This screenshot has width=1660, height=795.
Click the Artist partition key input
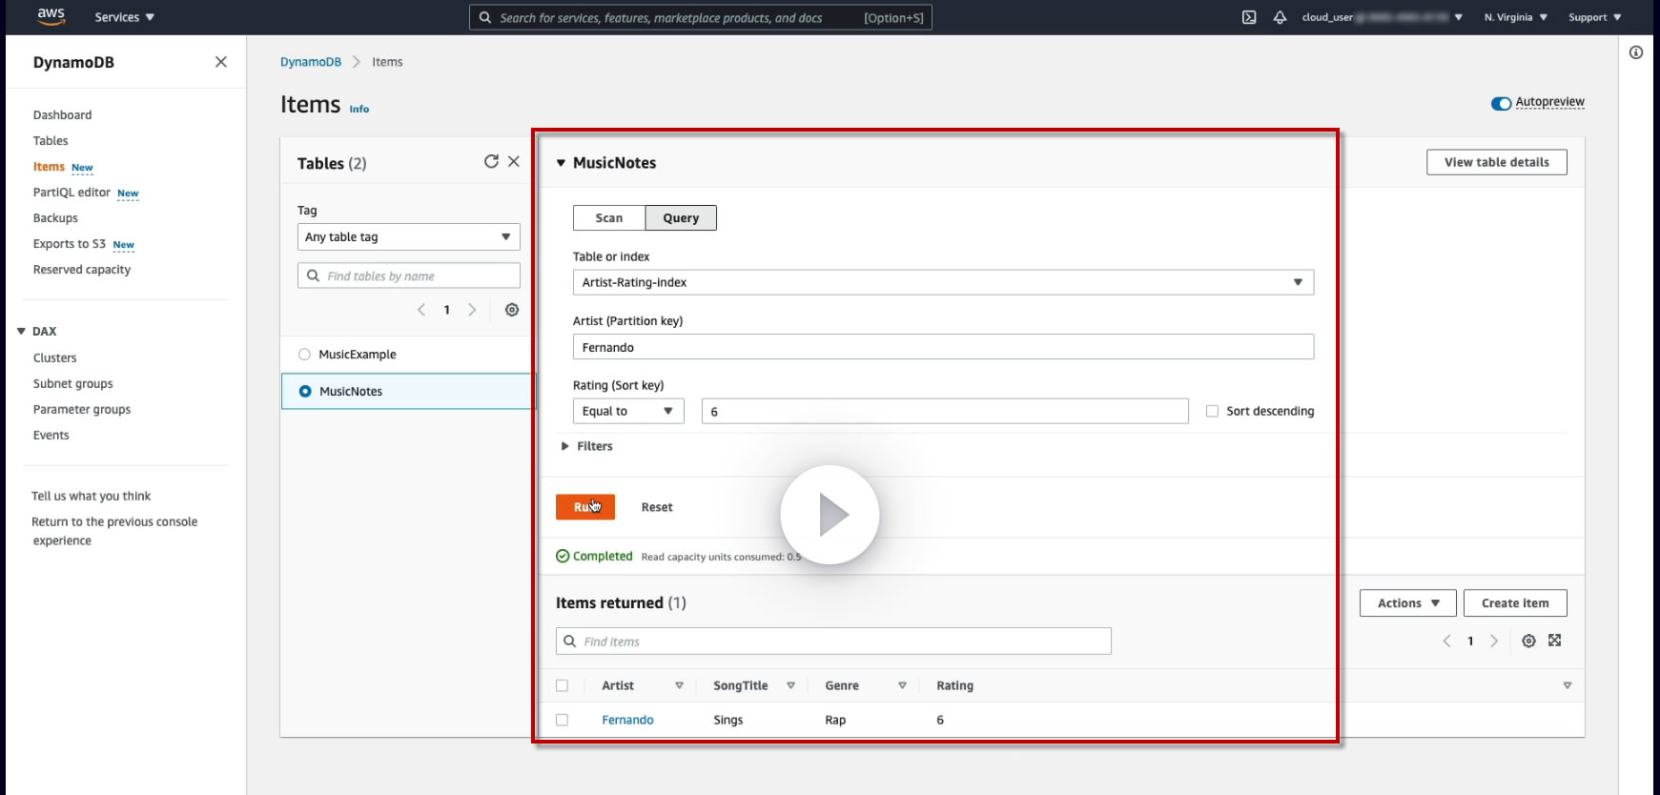coord(943,347)
